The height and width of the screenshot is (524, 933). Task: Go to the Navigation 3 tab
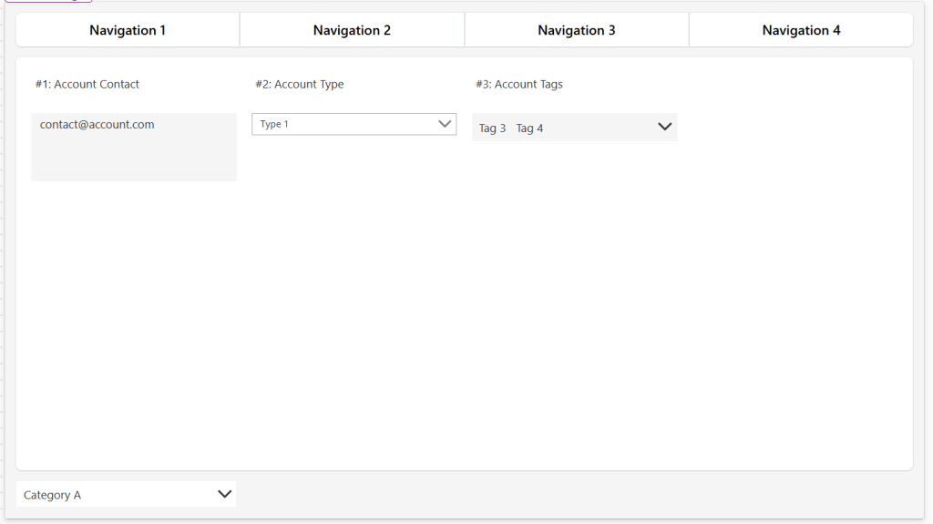576,30
